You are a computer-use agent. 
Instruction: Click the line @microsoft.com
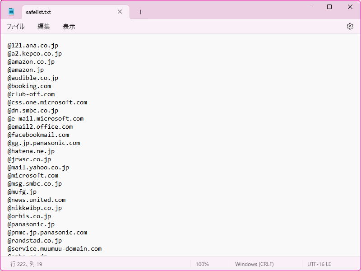tap(32, 175)
